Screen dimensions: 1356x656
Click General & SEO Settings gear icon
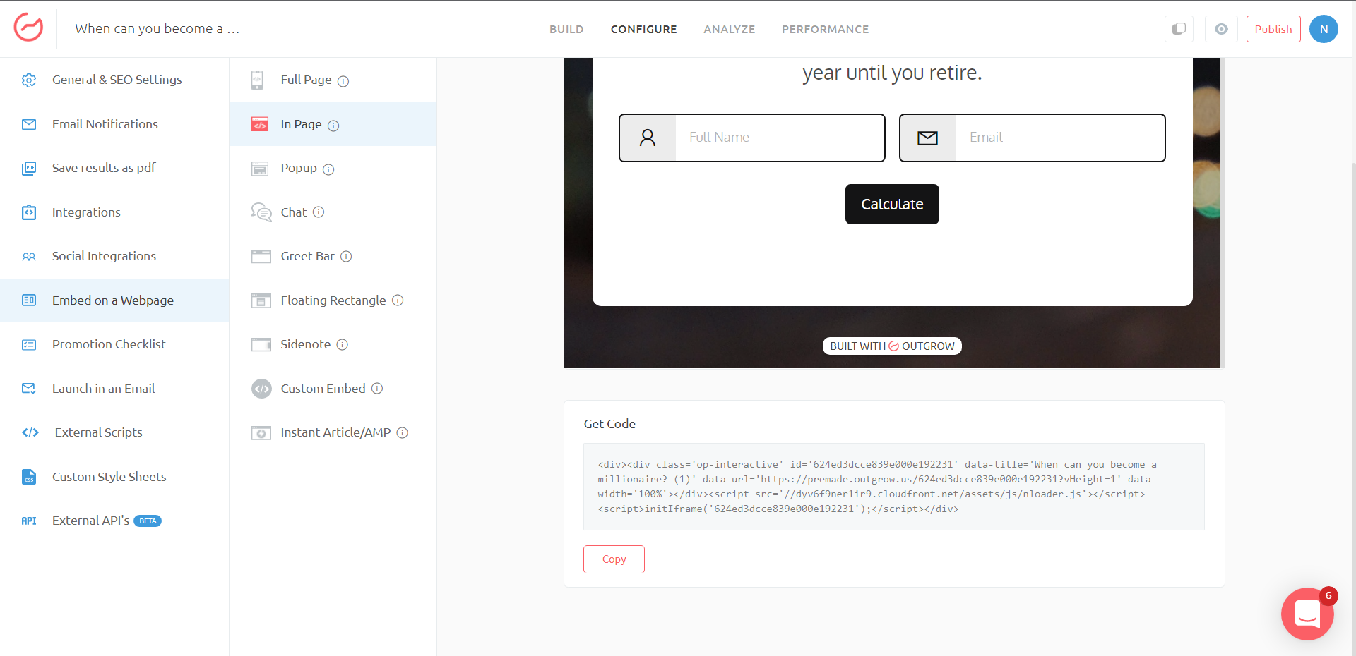coord(29,80)
